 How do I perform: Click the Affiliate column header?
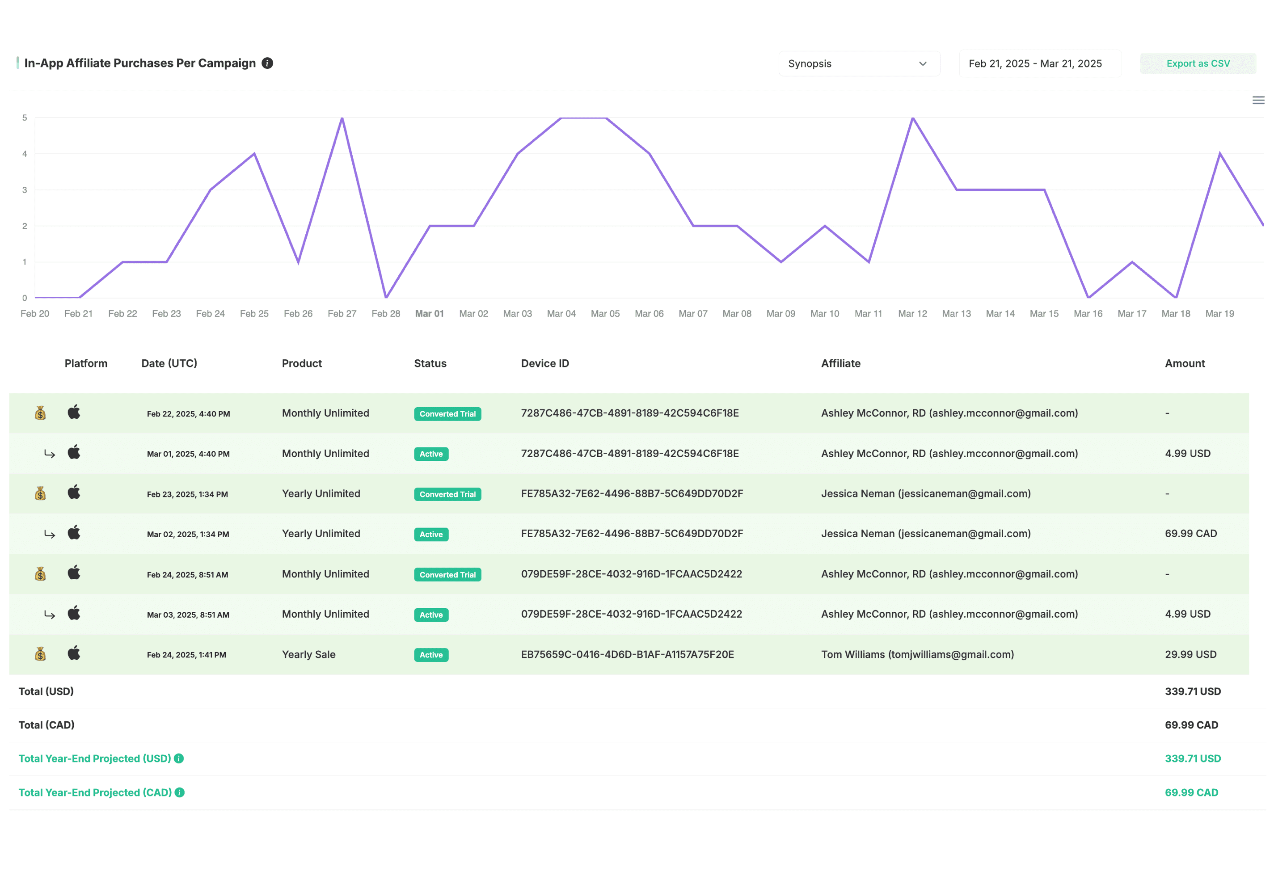click(841, 363)
